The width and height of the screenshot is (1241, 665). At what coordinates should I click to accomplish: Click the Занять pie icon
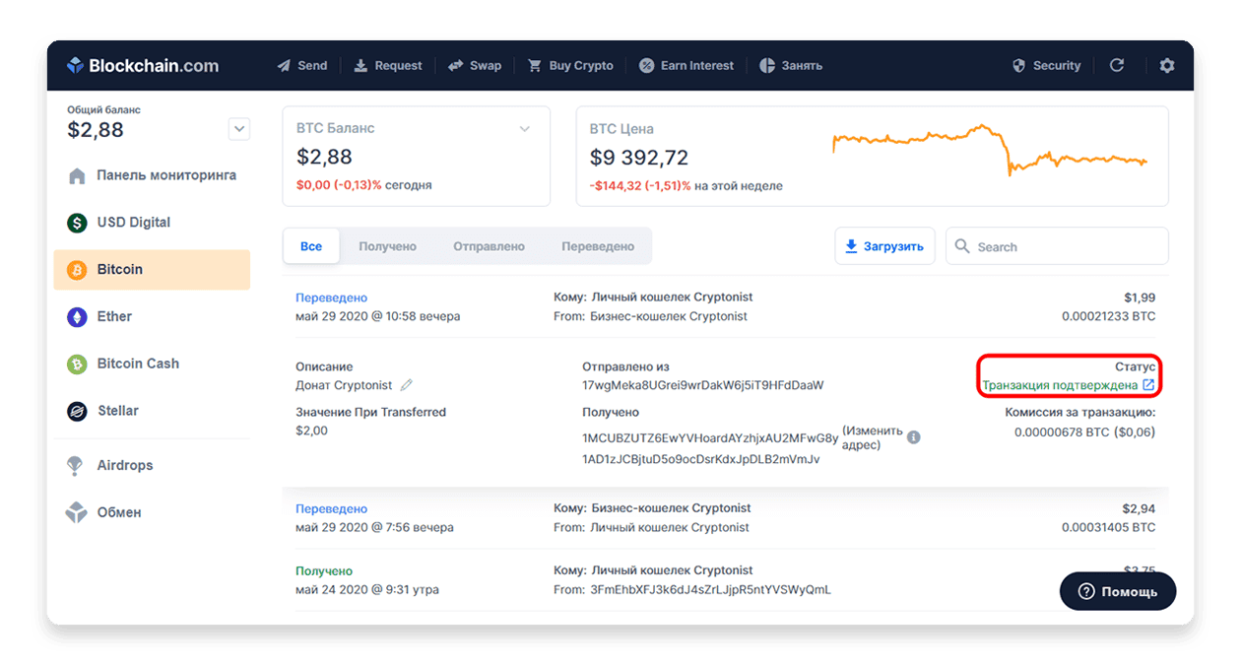(x=767, y=66)
